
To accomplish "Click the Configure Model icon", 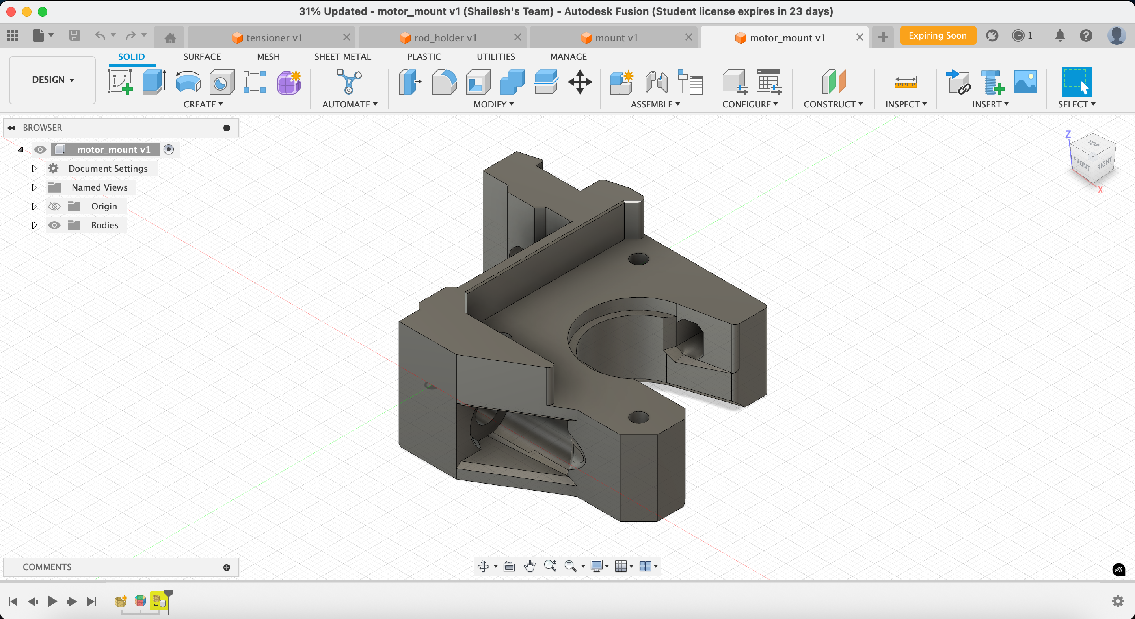I will 735,82.
